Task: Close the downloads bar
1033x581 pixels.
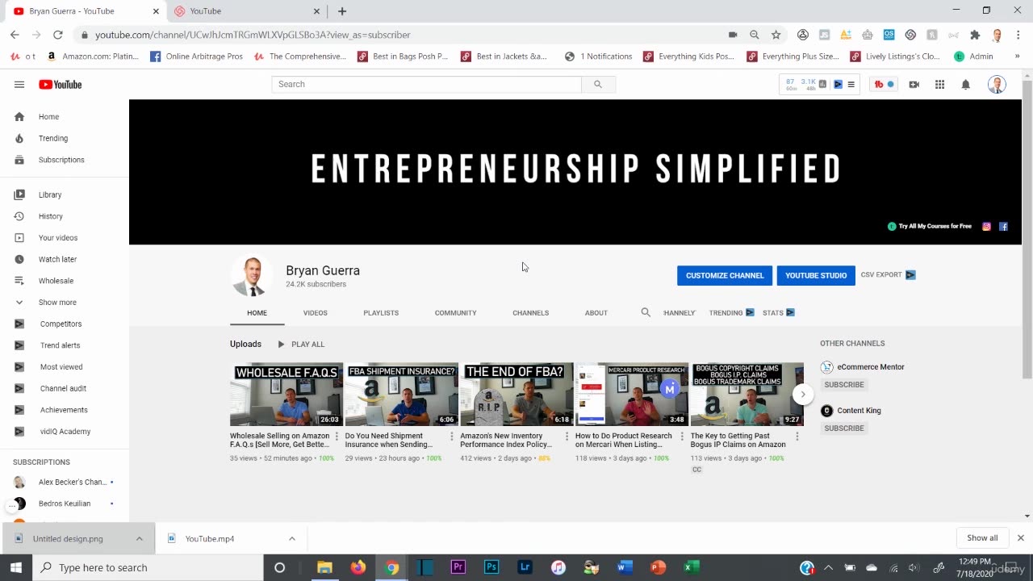Action: [x=1020, y=538]
